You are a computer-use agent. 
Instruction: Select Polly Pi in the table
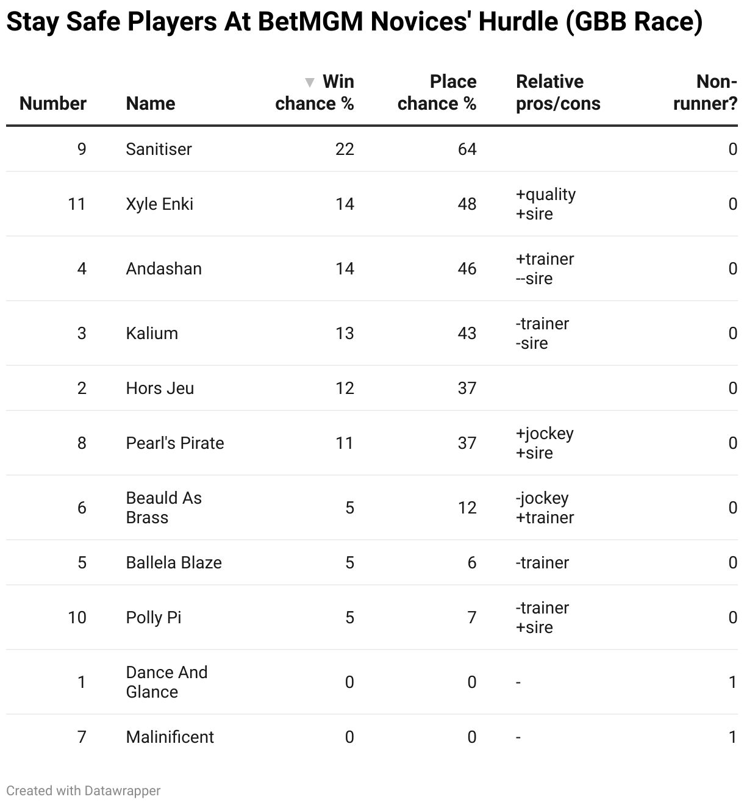coord(154,618)
